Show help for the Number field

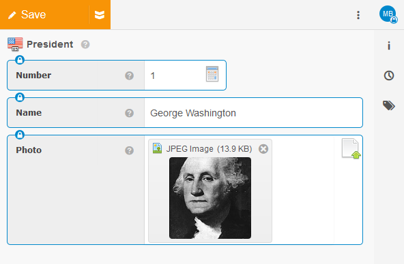[x=130, y=76]
